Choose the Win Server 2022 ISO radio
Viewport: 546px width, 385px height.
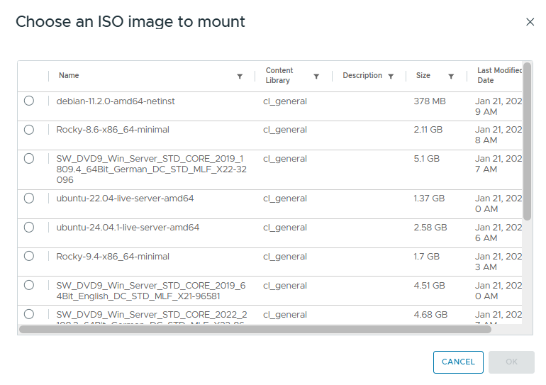click(29, 314)
